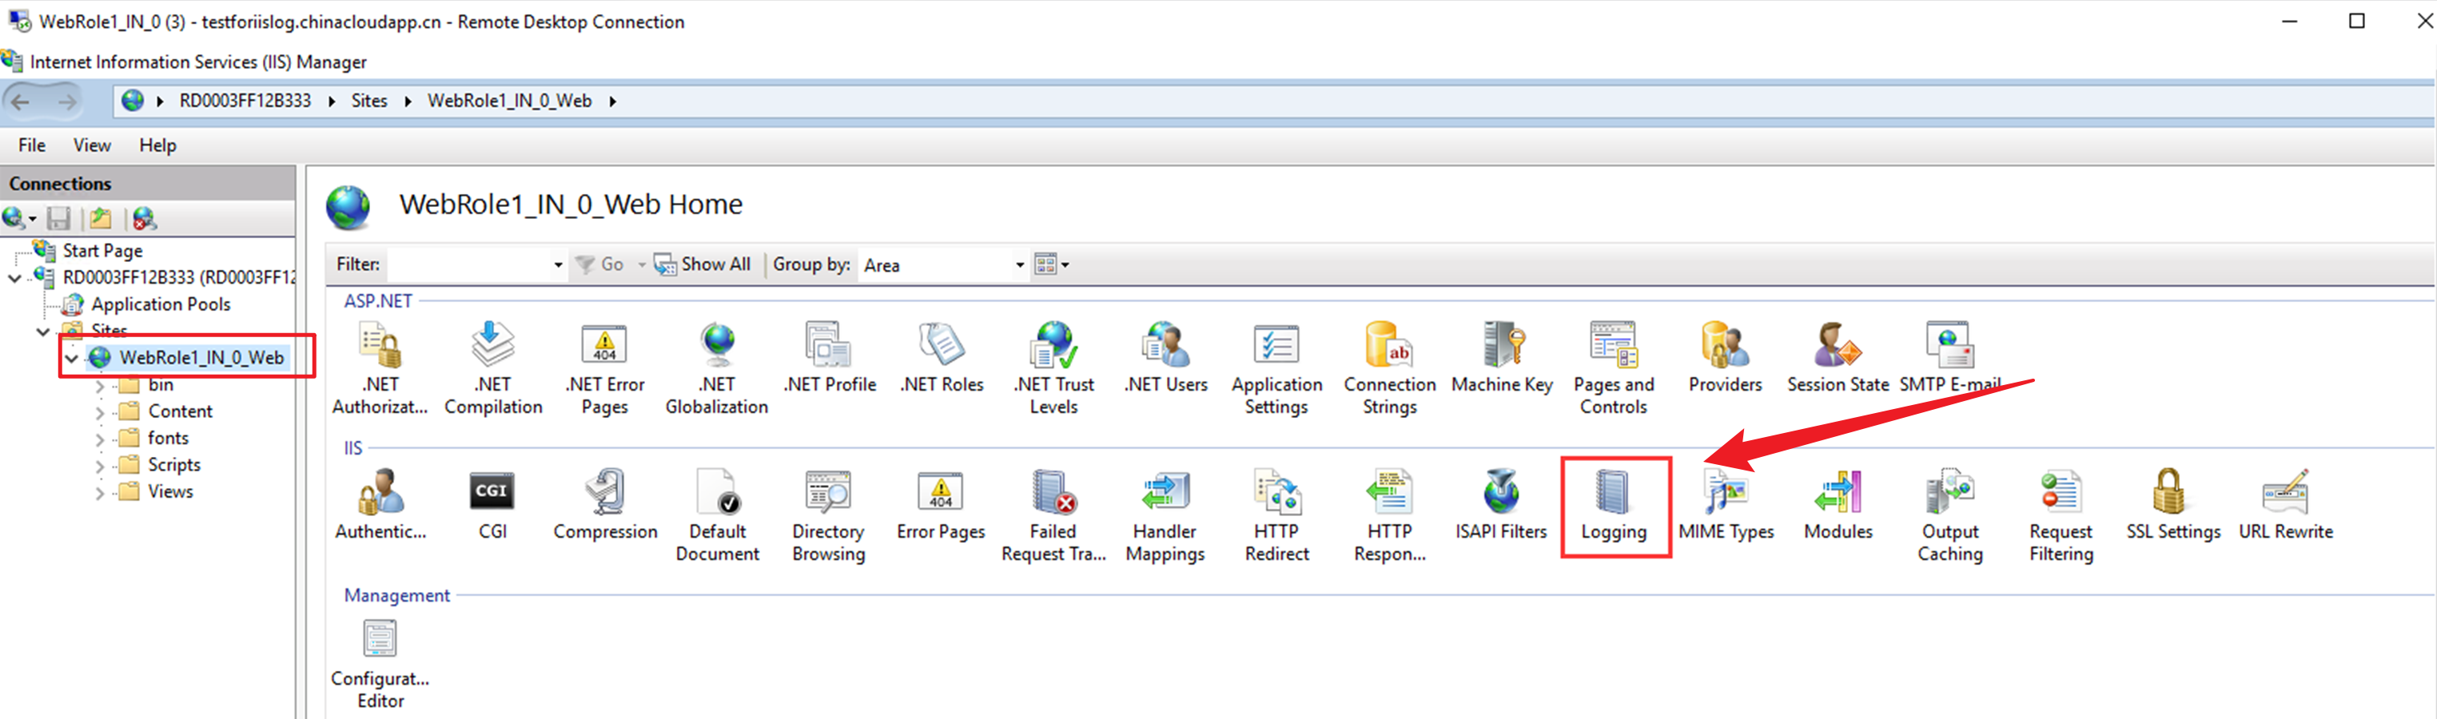Expand the Content folder tree node
This screenshot has width=2437, height=719.
click(100, 412)
